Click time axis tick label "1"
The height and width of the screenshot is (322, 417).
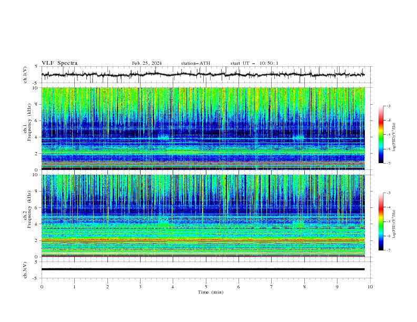(74, 287)
